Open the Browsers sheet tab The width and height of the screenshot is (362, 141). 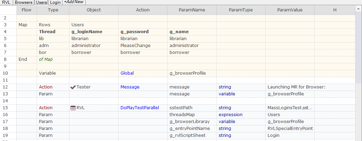coord(23,2)
